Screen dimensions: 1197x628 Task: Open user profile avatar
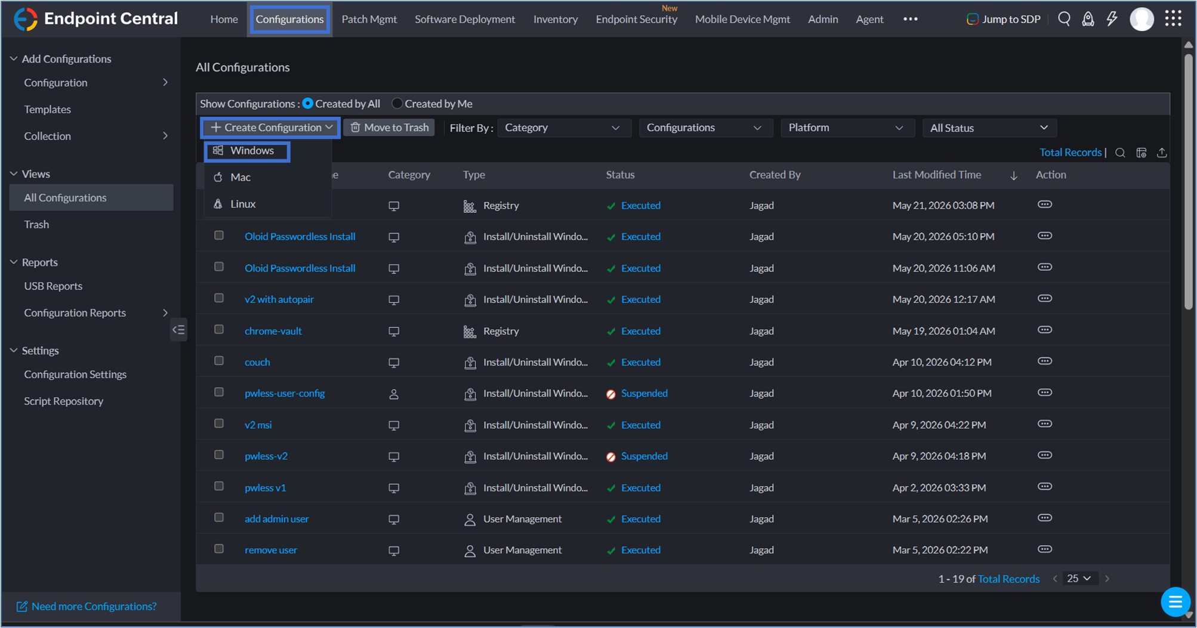pyautogui.click(x=1142, y=19)
